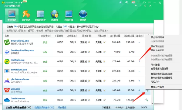Screen dimensions: 182x110
Task: Click the shirt-shaped skin icon in 360安全卫士 window
Action: (144, 2)
